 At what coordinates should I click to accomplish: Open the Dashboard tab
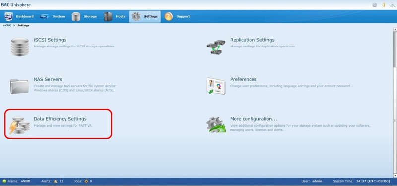click(19, 17)
